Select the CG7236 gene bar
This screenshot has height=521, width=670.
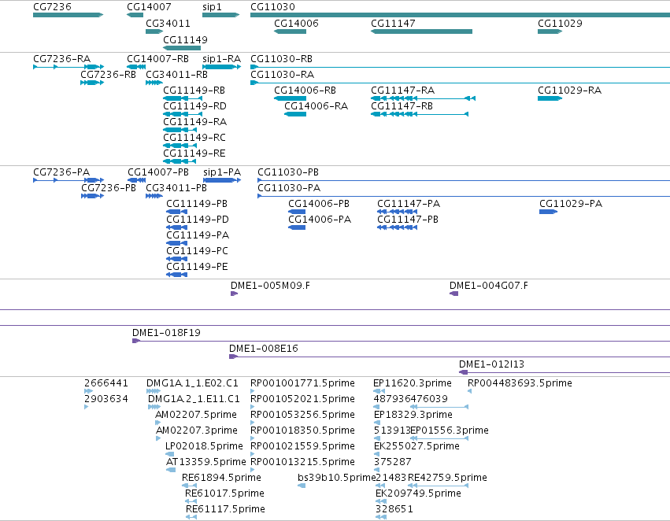pyautogui.click(x=68, y=15)
